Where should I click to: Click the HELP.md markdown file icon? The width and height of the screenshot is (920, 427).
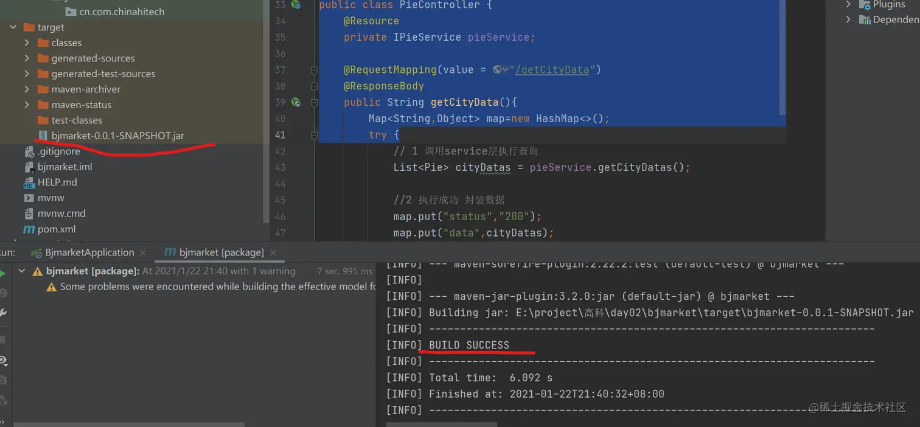tap(29, 182)
